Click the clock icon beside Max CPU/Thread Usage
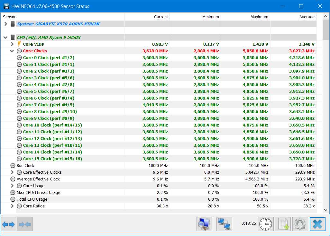 tap(13, 193)
